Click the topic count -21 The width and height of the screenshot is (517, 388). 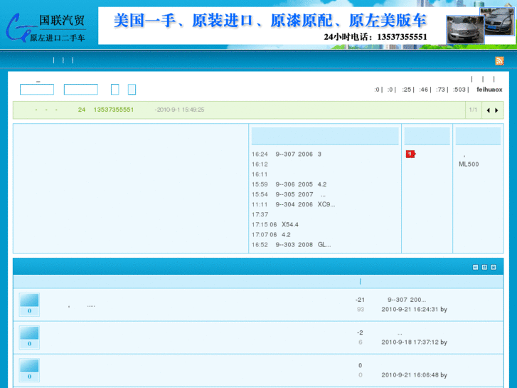[360, 300]
